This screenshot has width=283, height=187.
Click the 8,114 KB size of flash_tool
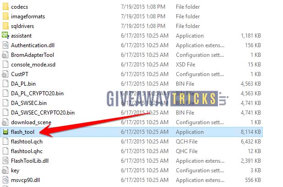pos(250,132)
